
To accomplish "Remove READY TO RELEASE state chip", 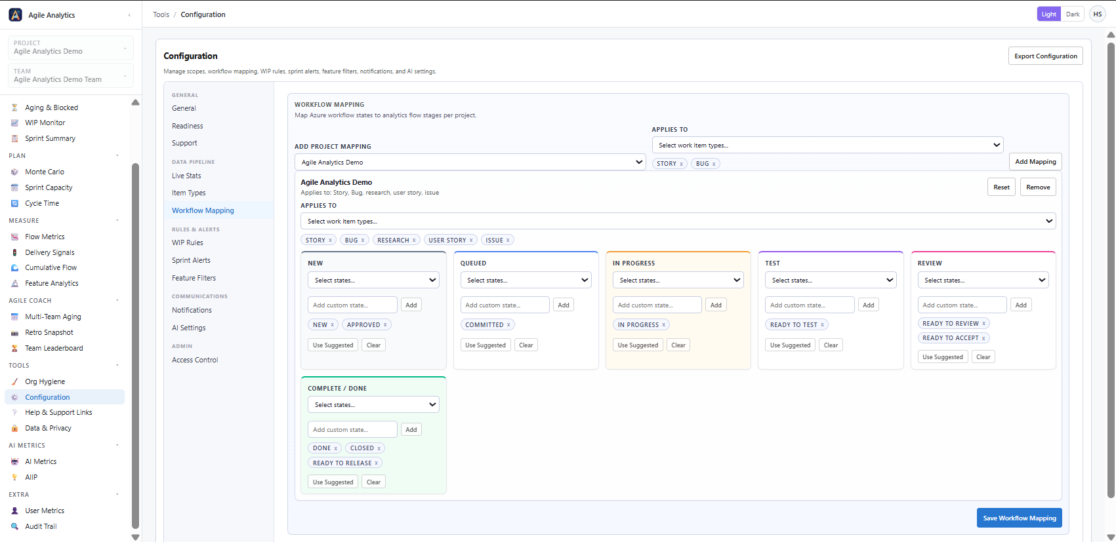I will tap(376, 463).
